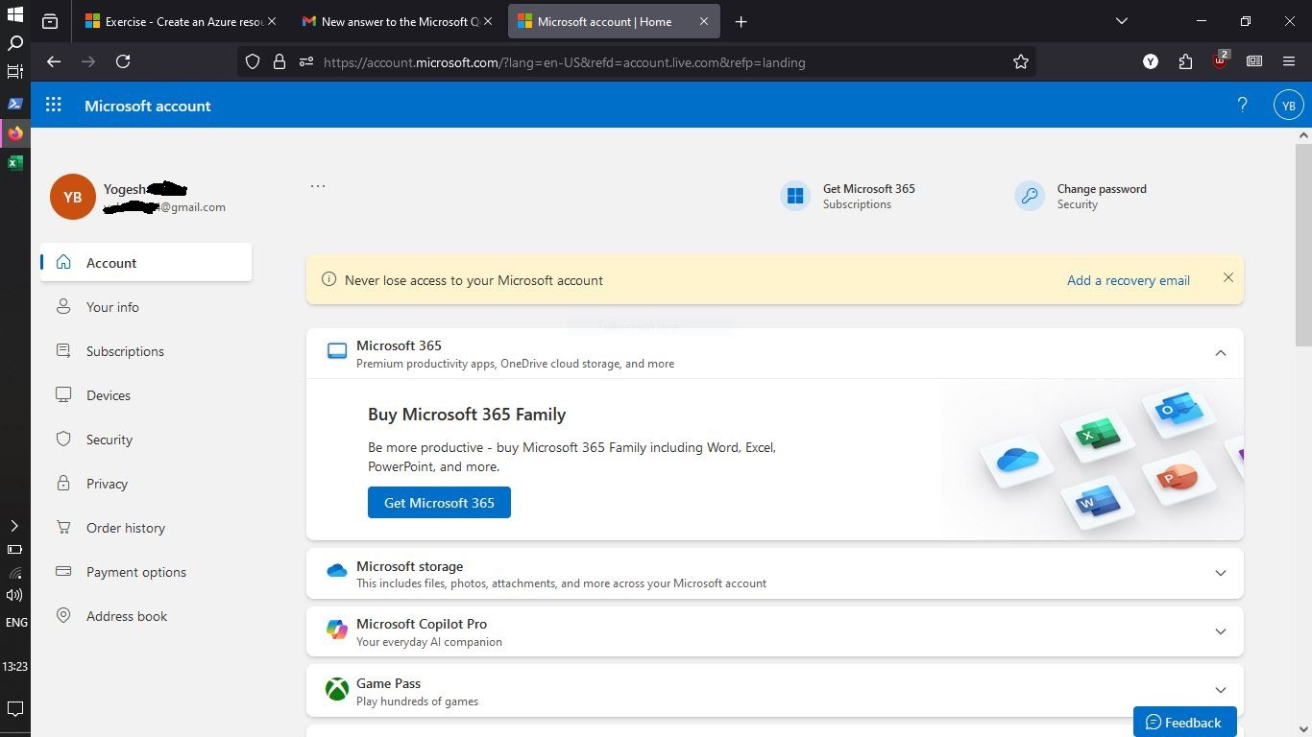1312x737 pixels.
Task: Click the Microsoft 365 laptop icon
Action: 336,351
